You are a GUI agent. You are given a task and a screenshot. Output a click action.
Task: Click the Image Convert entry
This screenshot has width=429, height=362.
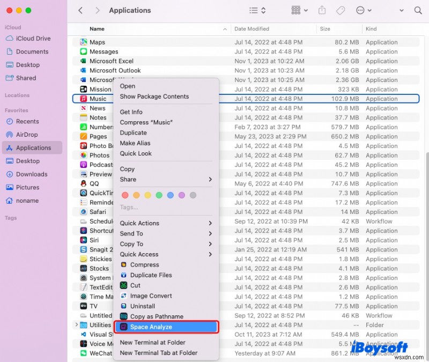(166, 296)
